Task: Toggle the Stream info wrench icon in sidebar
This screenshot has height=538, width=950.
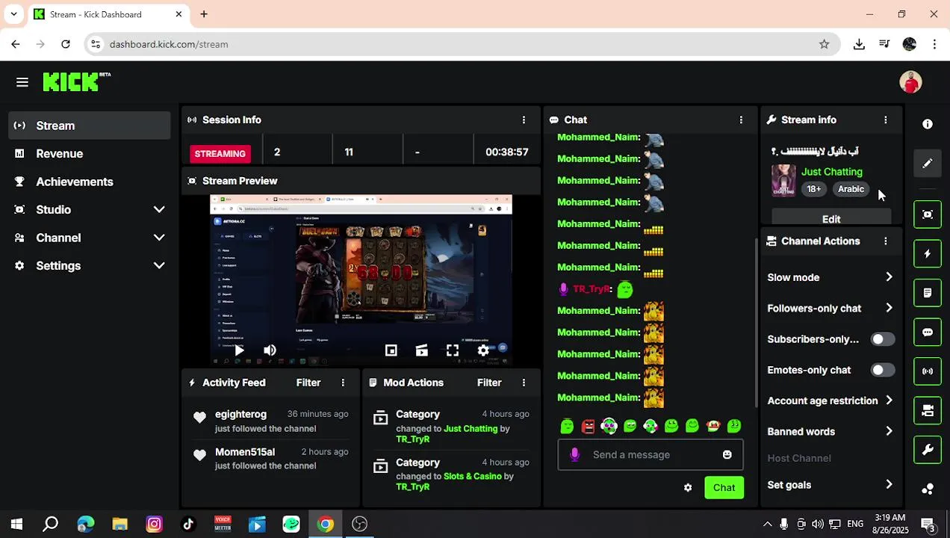Action: [928, 450]
